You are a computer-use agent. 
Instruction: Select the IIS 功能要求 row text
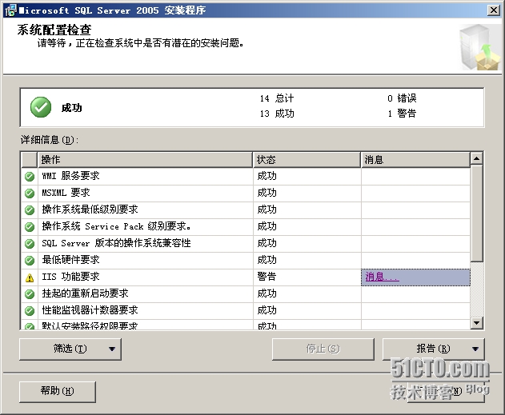click(x=70, y=277)
